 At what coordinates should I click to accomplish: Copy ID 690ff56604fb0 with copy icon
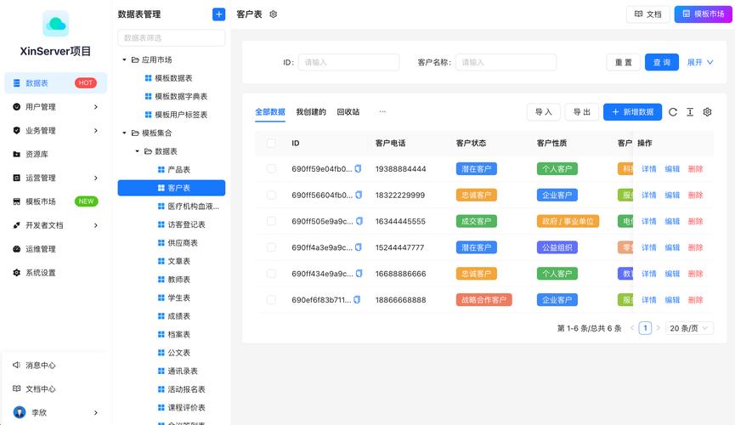[359, 195]
